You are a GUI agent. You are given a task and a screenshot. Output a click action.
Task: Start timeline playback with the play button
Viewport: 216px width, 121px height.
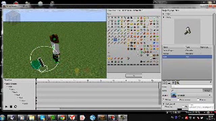tap(6, 107)
